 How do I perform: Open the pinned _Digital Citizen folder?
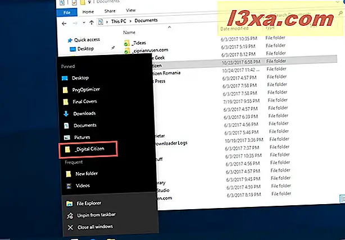(88, 149)
